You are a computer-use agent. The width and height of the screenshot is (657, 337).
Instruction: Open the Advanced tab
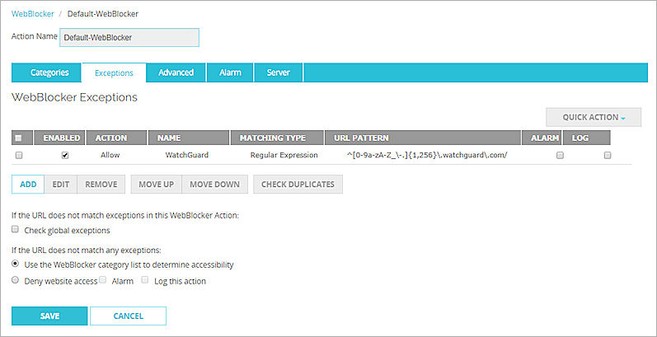tap(176, 73)
